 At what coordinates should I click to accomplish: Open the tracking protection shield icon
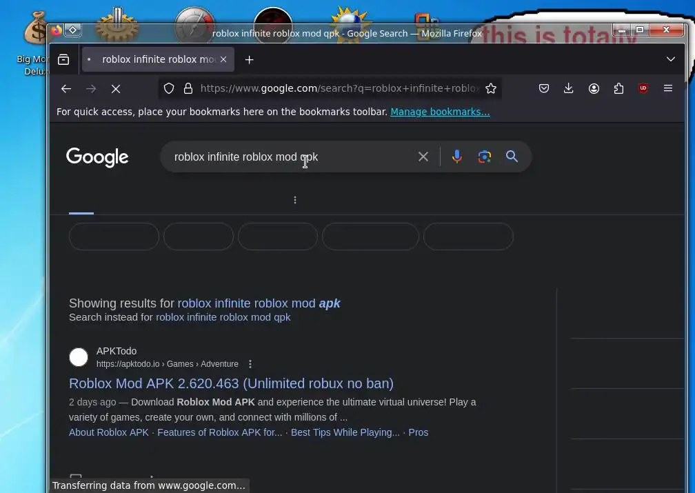pyautogui.click(x=169, y=89)
